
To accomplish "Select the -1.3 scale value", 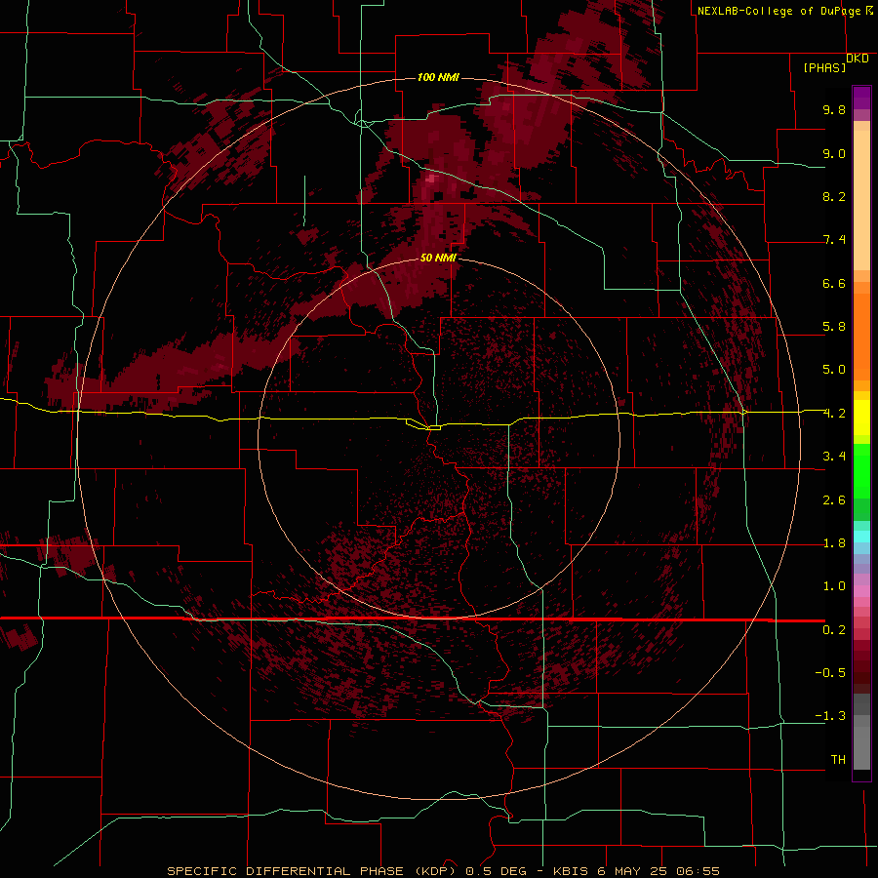I will [x=830, y=716].
